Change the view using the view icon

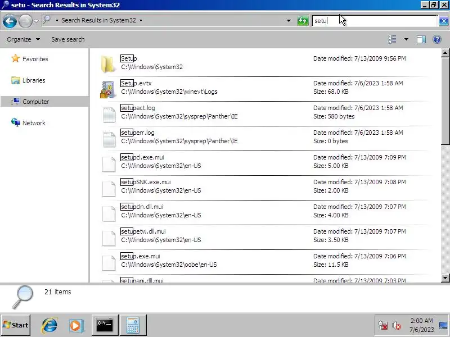tap(392, 39)
